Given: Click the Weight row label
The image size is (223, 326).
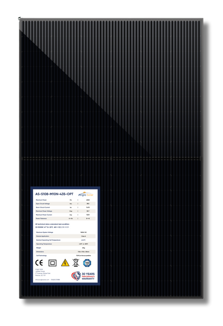Looking at the screenshot, I should [39, 248].
